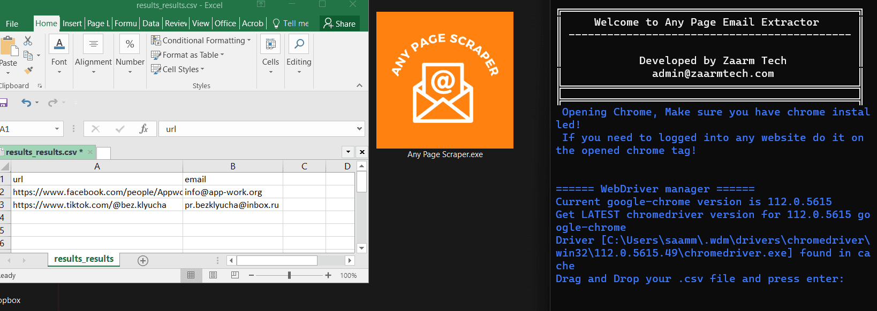
Task: Open the File menu
Action: pyautogui.click(x=12, y=24)
